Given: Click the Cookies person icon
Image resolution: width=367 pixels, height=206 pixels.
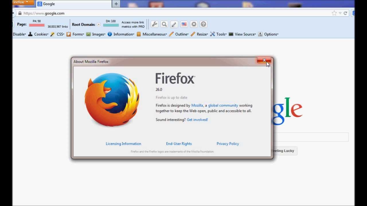Looking at the screenshot, I should pyautogui.click(x=30, y=34).
